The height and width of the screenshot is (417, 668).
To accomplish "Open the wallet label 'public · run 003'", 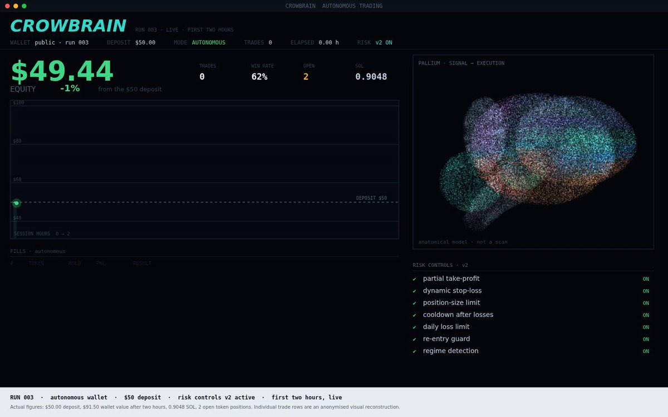I will [x=61, y=42].
